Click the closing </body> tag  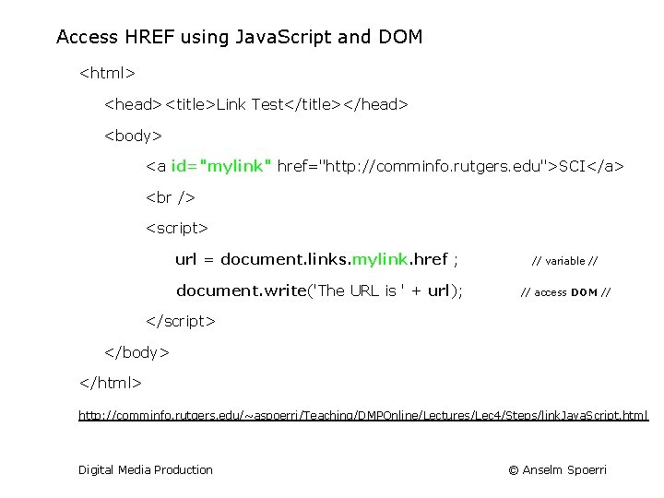pos(136,352)
